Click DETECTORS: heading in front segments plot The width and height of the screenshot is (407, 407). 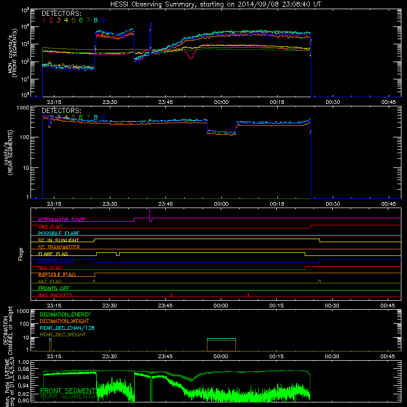pos(62,14)
